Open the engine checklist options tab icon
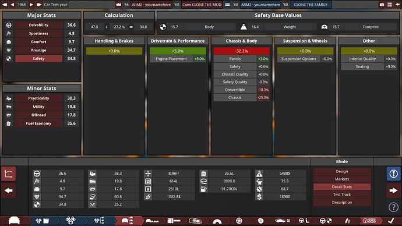This screenshot has height=226, width=402. (x=99, y=221)
